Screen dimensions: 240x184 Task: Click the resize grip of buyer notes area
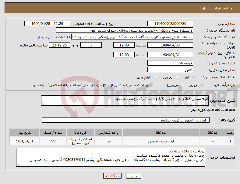click(x=18, y=165)
